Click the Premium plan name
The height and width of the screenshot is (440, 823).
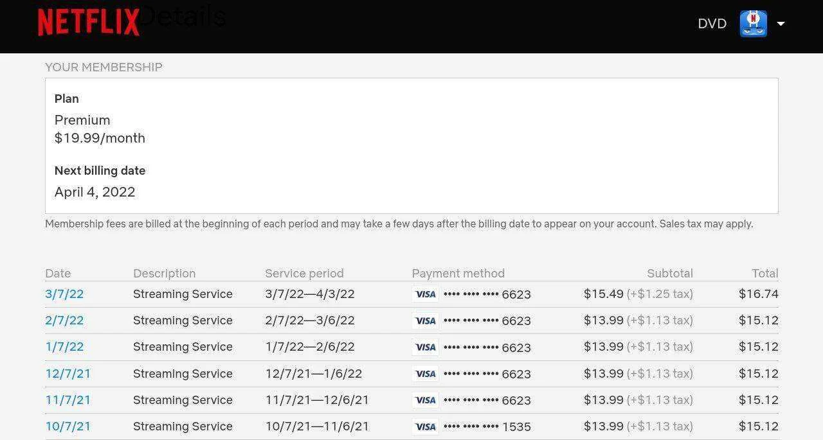tap(82, 120)
